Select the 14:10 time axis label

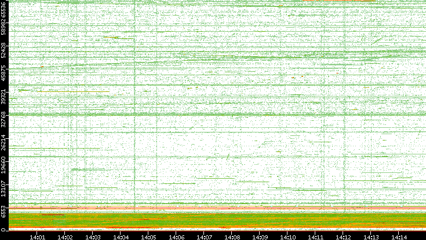click(288, 237)
